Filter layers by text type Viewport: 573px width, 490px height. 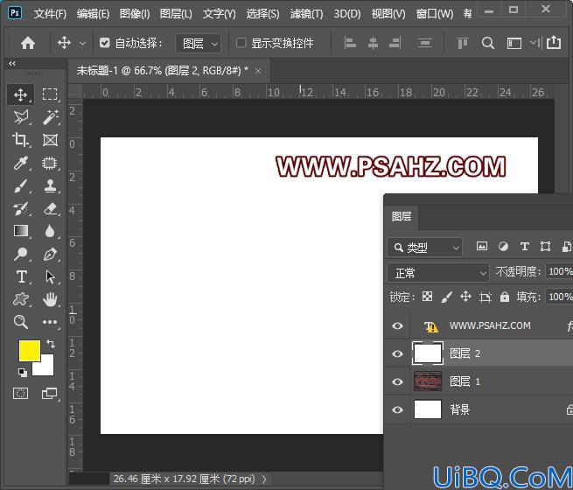click(524, 246)
